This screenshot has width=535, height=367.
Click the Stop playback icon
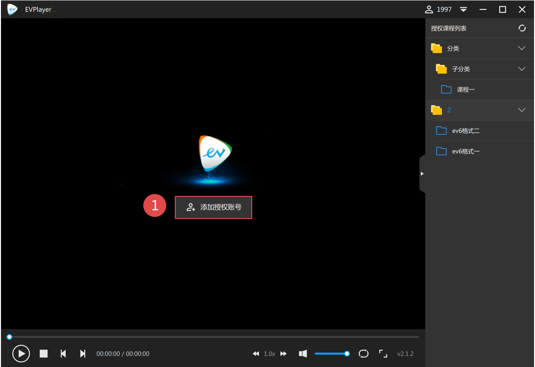pos(43,354)
